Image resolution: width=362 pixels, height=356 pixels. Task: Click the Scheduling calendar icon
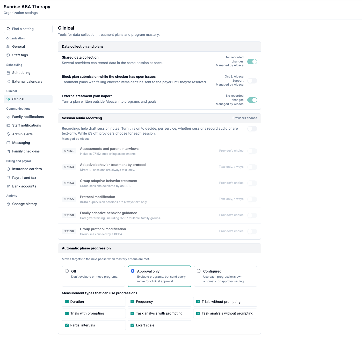pos(8,73)
